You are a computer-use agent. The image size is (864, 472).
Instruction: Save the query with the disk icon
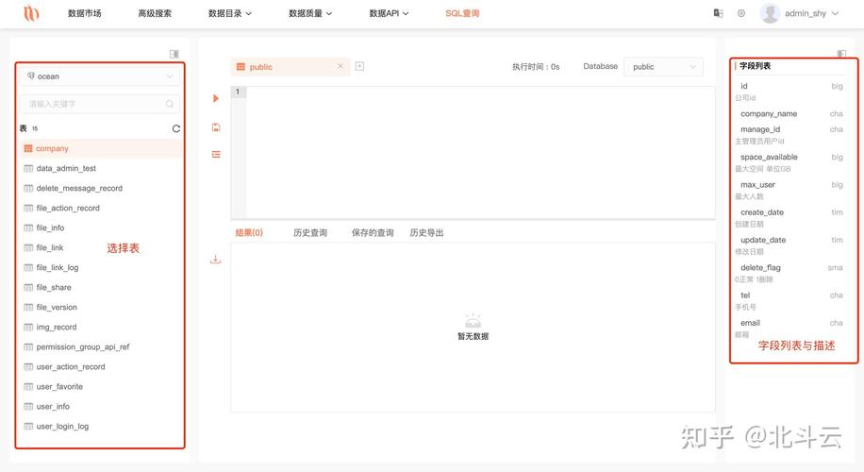[216, 127]
